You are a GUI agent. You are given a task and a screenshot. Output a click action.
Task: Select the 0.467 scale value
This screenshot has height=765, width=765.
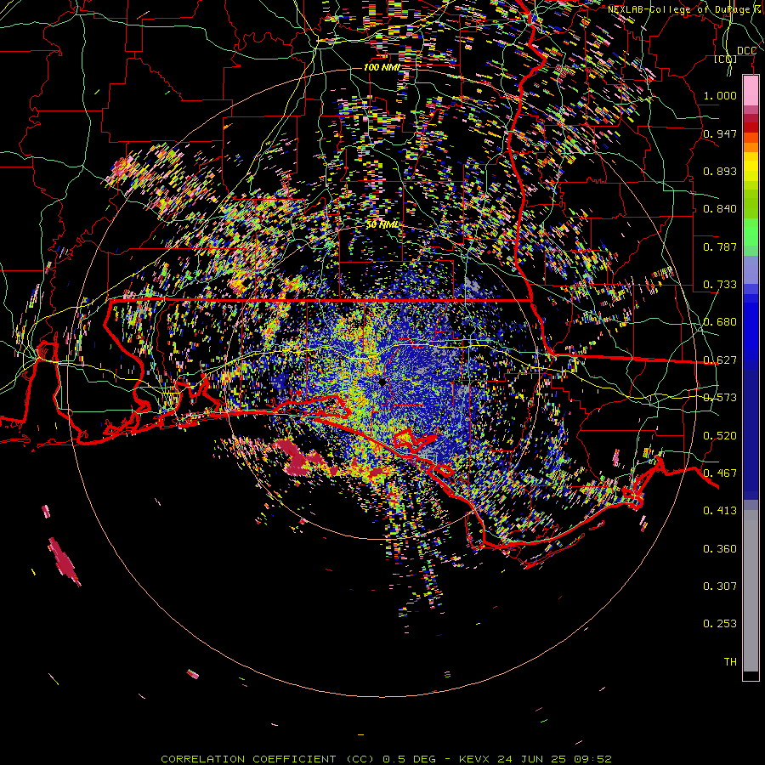[720, 473]
